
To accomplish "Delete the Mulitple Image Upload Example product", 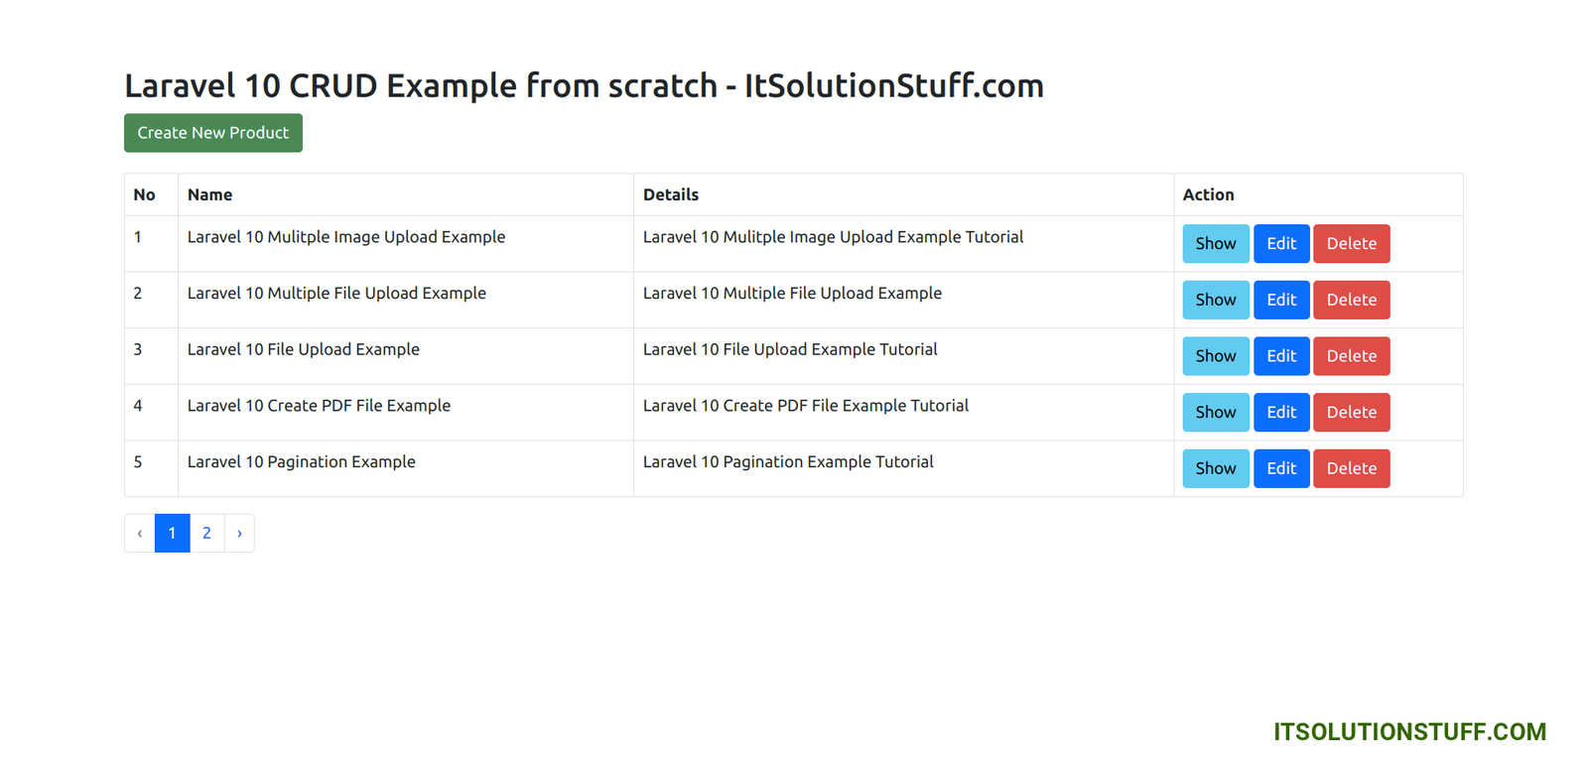I will (x=1351, y=244).
